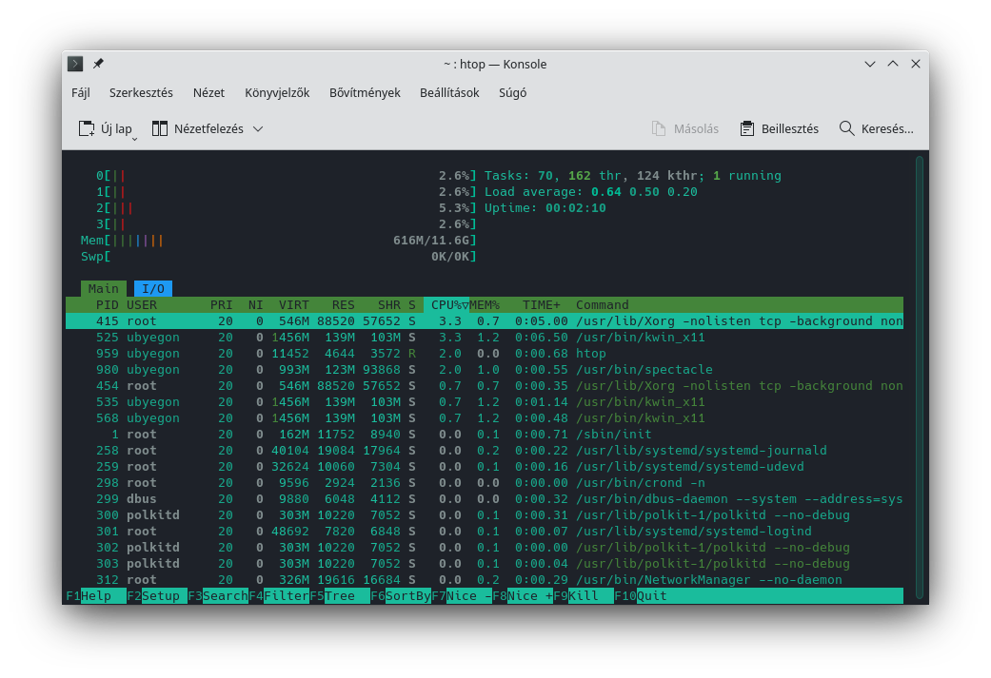
Task: Switch to htop I/O tab
Action: pos(153,288)
